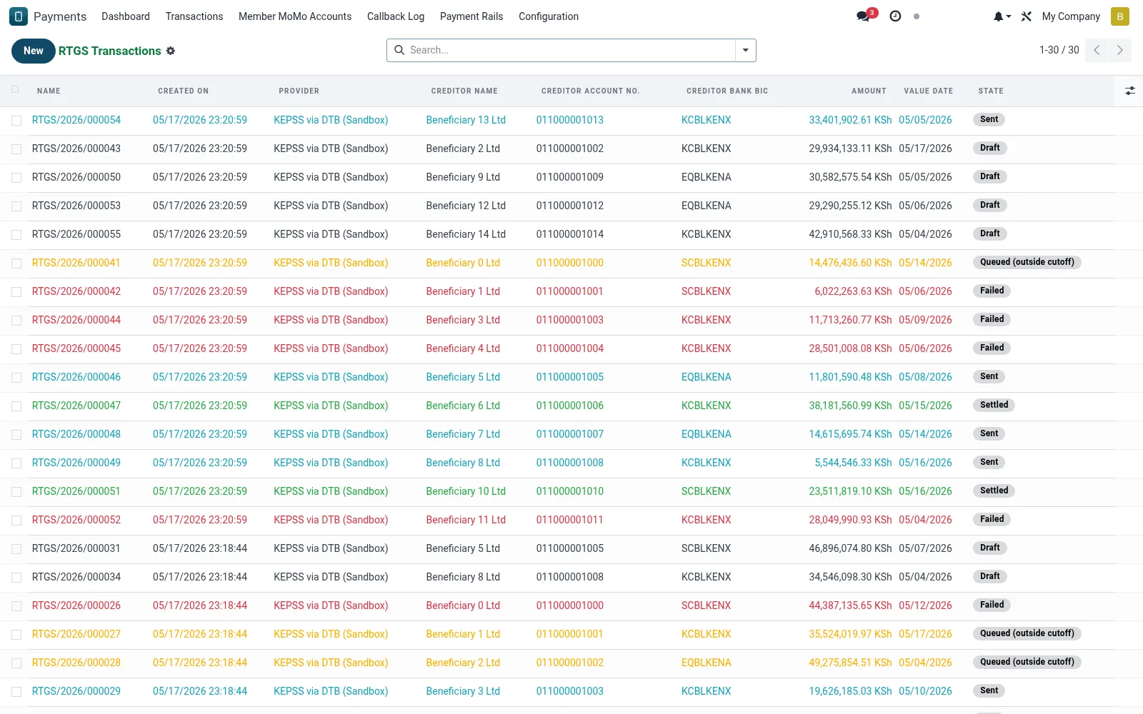The image size is (1143, 714).
Task: Check the row RTGS/2026/000043
Action: pos(16,149)
